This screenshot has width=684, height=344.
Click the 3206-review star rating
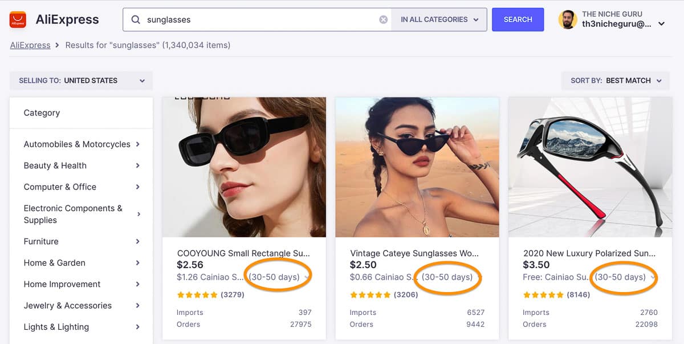[x=370, y=294]
